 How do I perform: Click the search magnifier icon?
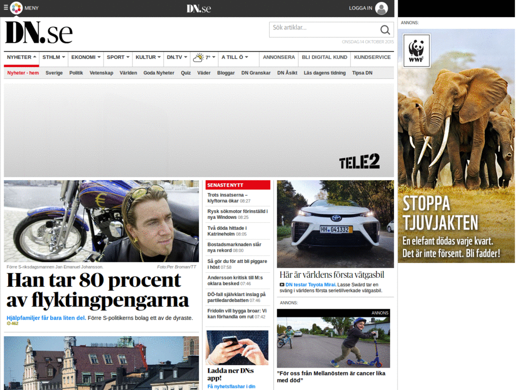385,30
